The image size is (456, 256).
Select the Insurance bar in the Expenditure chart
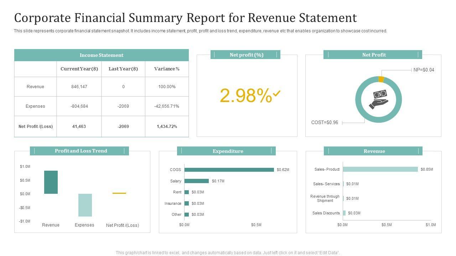(x=187, y=203)
